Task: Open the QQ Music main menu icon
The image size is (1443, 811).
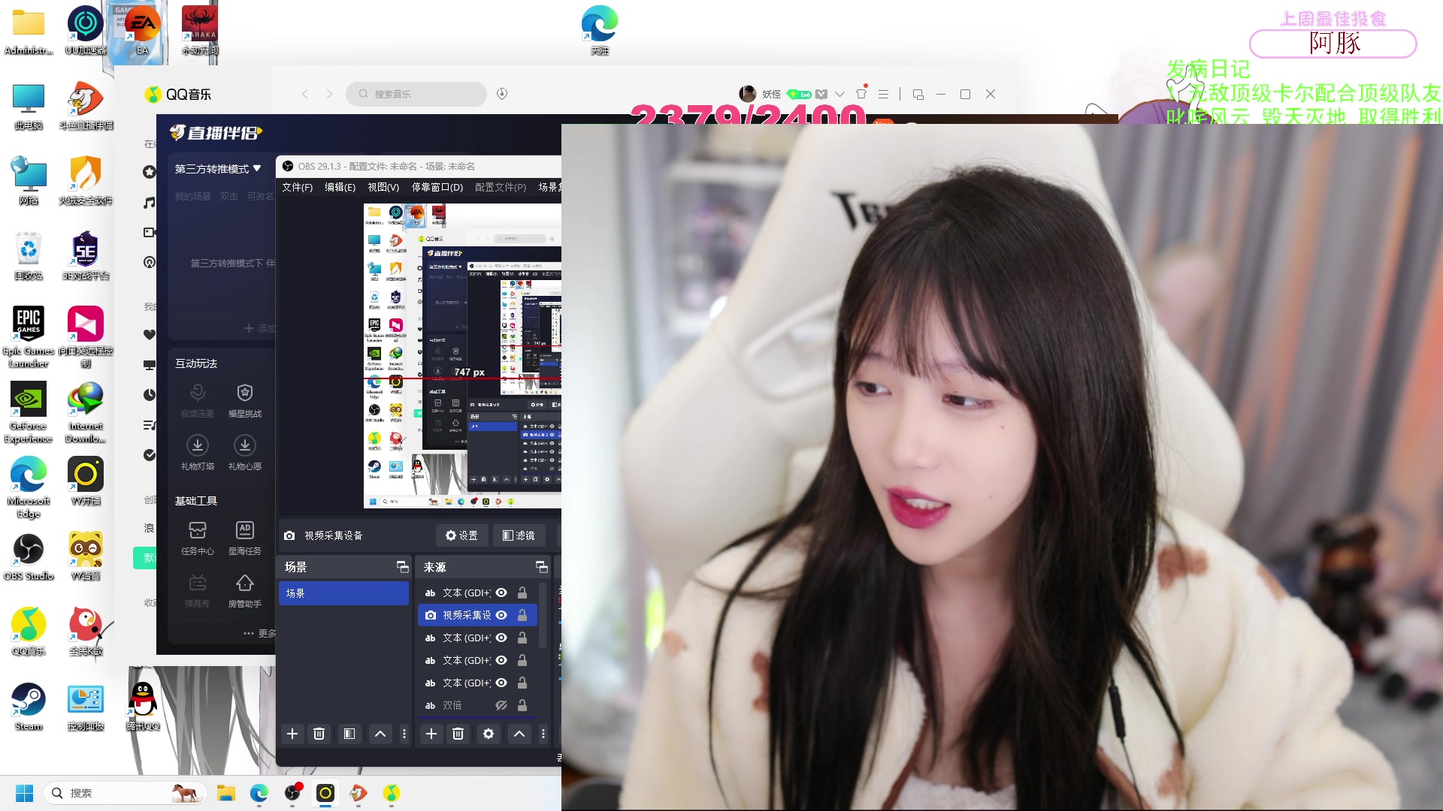Action: (x=884, y=94)
